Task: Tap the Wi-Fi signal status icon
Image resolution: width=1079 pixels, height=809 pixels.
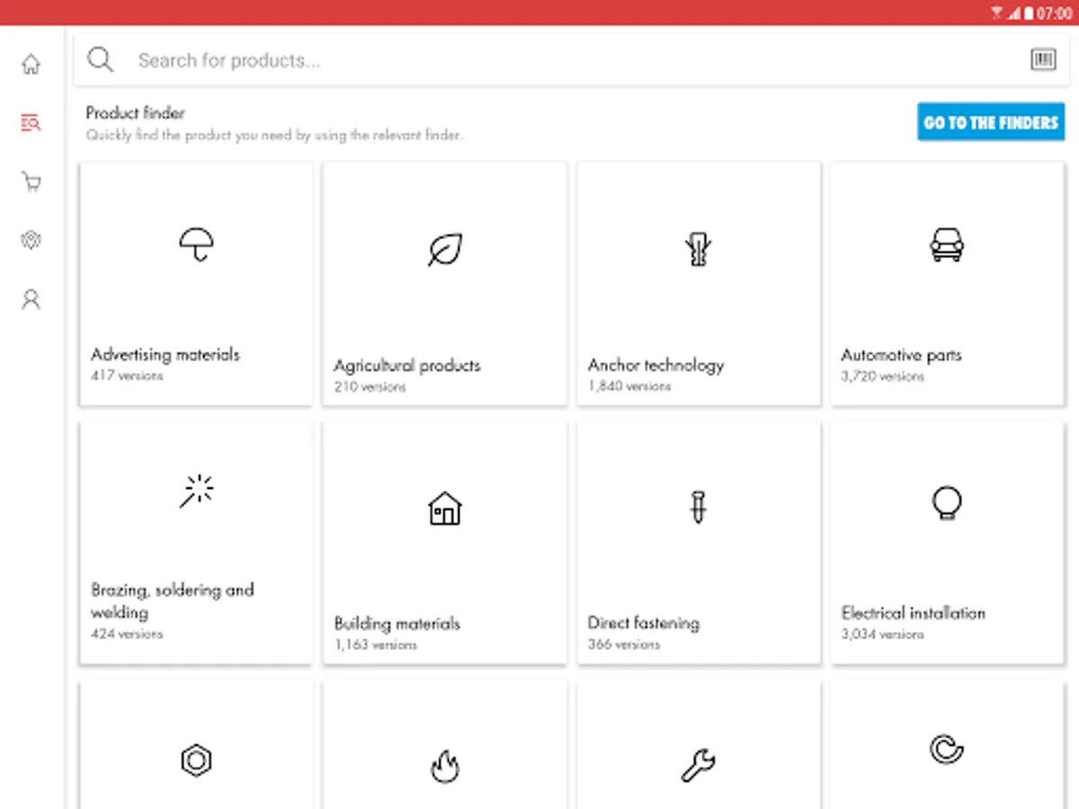Action: [x=997, y=13]
